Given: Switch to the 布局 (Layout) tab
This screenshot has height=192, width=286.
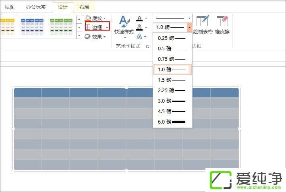Looking at the screenshot, I should (x=84, y=7).
